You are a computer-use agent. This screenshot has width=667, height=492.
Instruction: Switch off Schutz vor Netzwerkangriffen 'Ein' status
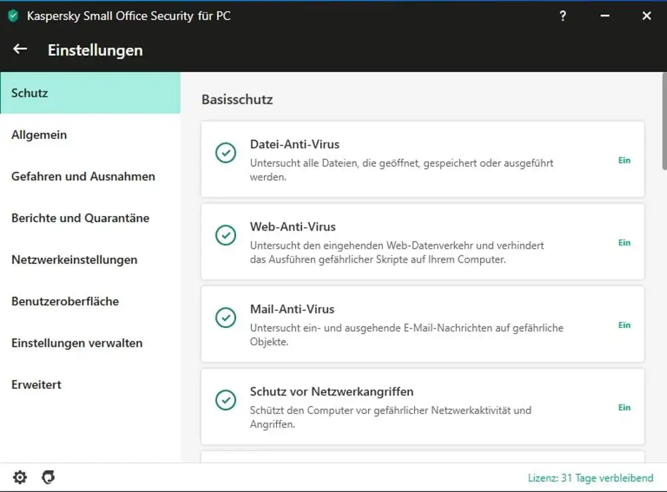pyautogui.click(x=624, y=407)
